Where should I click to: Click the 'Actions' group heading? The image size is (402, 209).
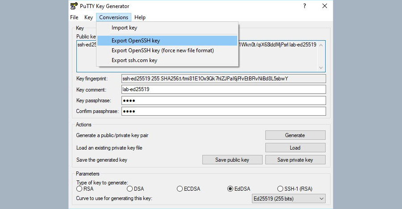pos(84,125)
